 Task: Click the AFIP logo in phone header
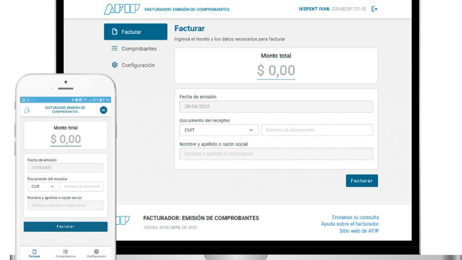point(27,110)
